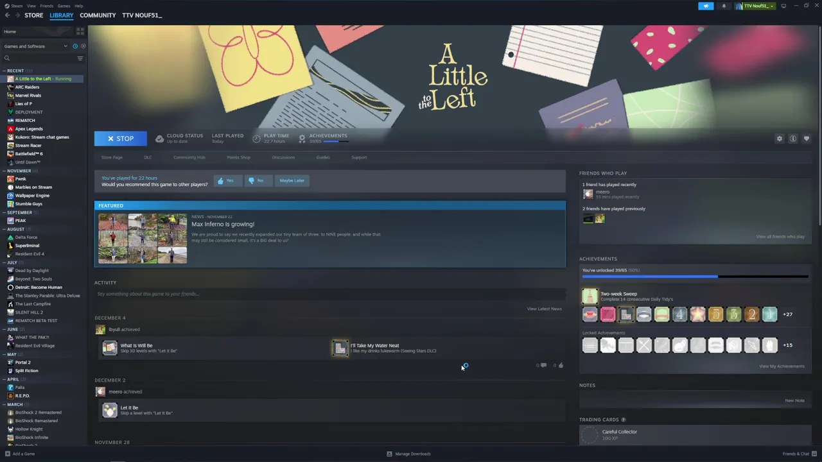Click View all friends who play
822x462 pixels.
click(x=780, y=237)
